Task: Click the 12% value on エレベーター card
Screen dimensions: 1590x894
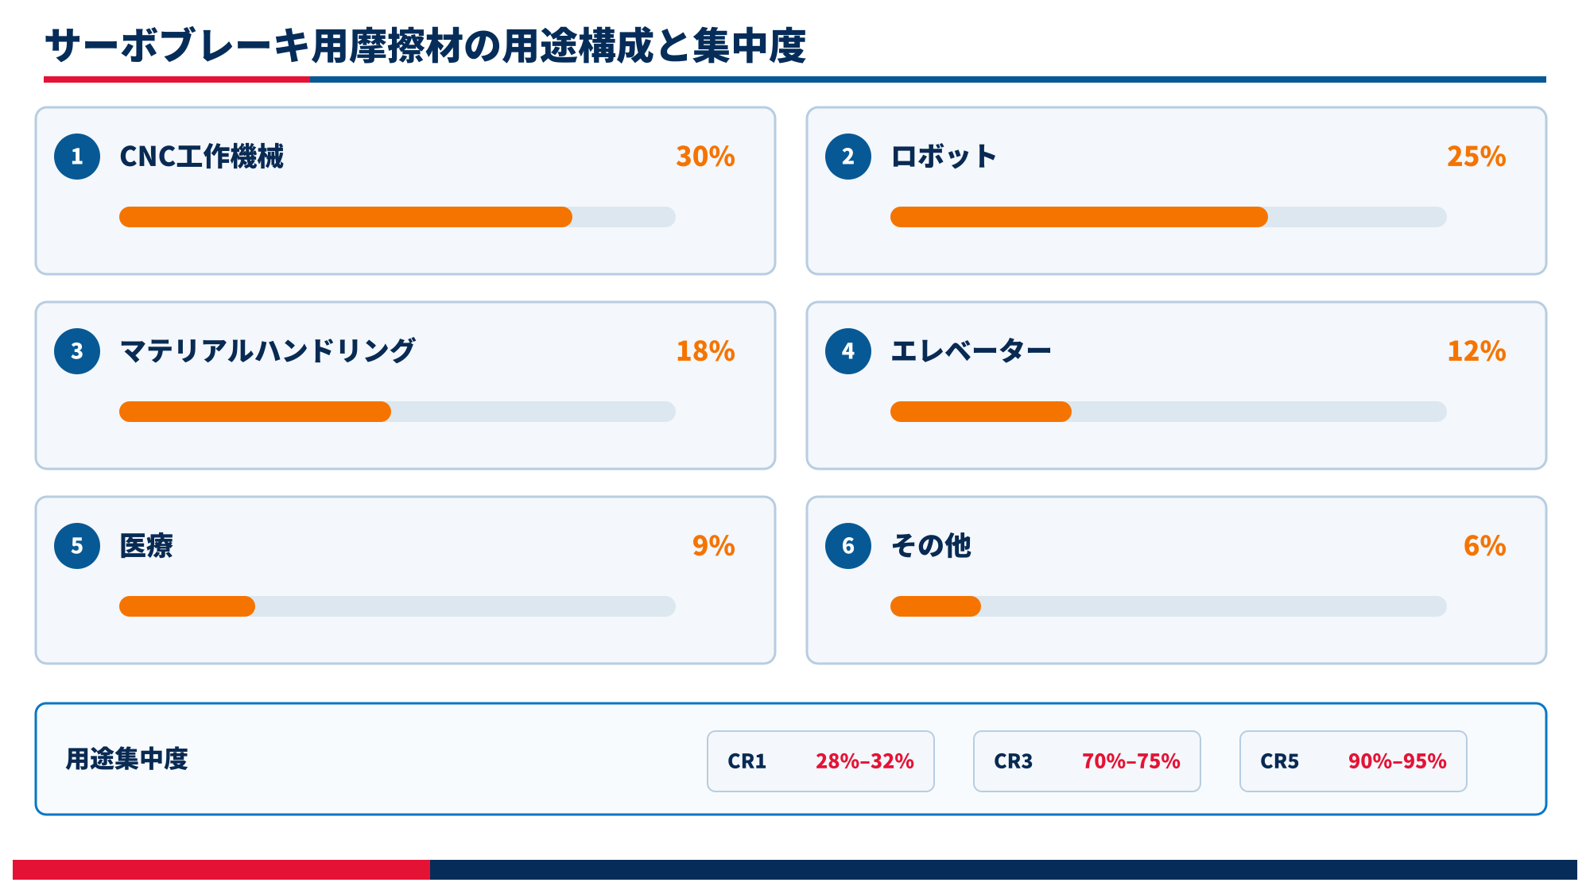Action: click(x=1476, y=351)
